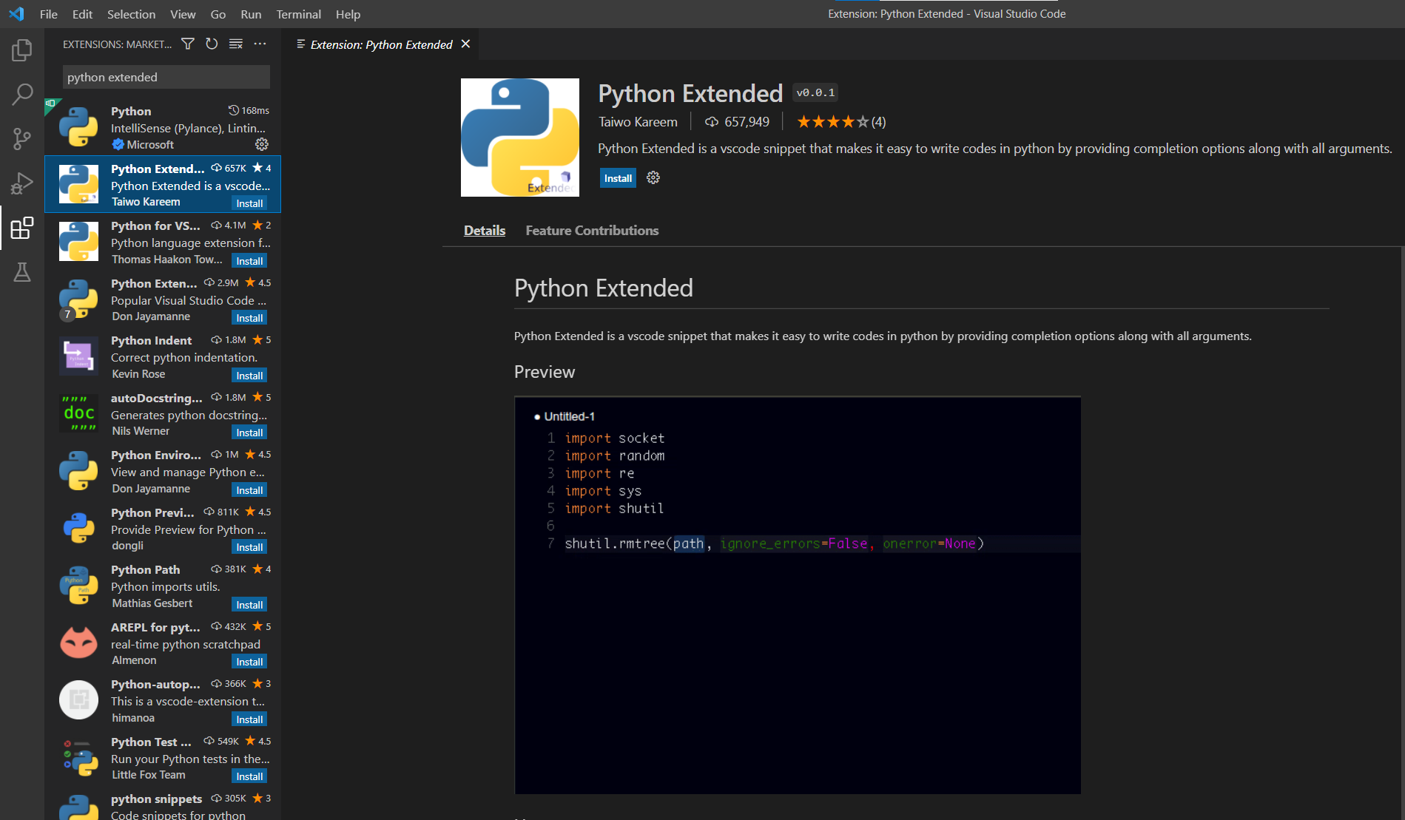
Task: Close the Python Extended extension tab
Action: click(465, 44)
